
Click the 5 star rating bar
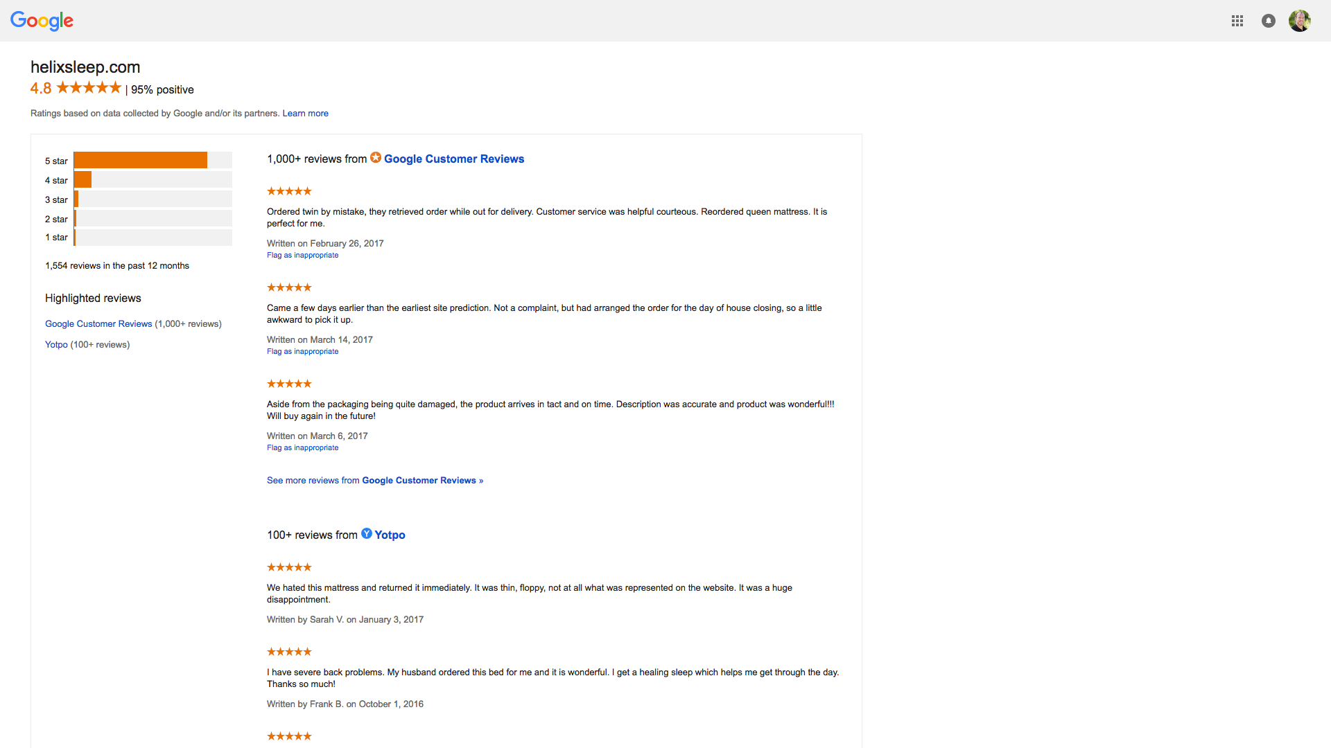coord(153,160)
